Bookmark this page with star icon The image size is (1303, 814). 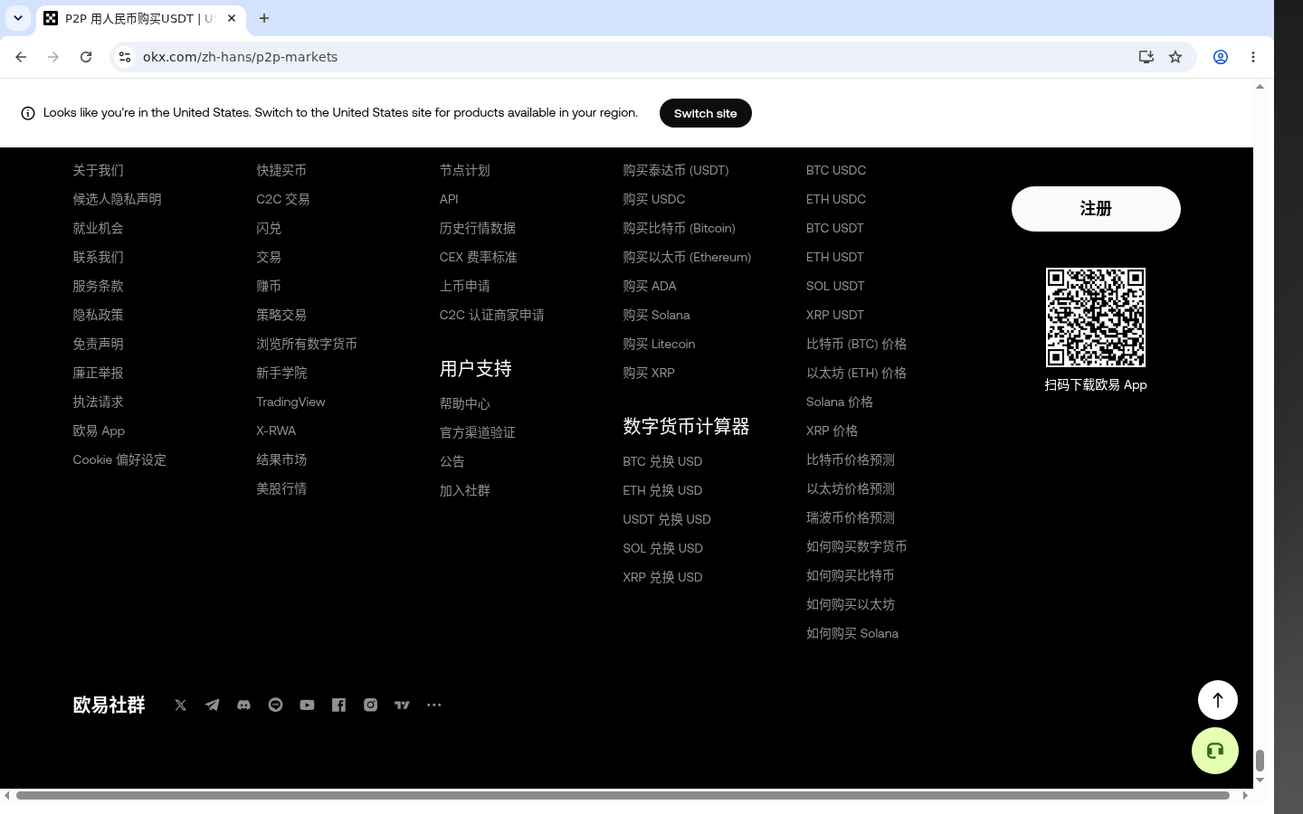click(1175, 57)
